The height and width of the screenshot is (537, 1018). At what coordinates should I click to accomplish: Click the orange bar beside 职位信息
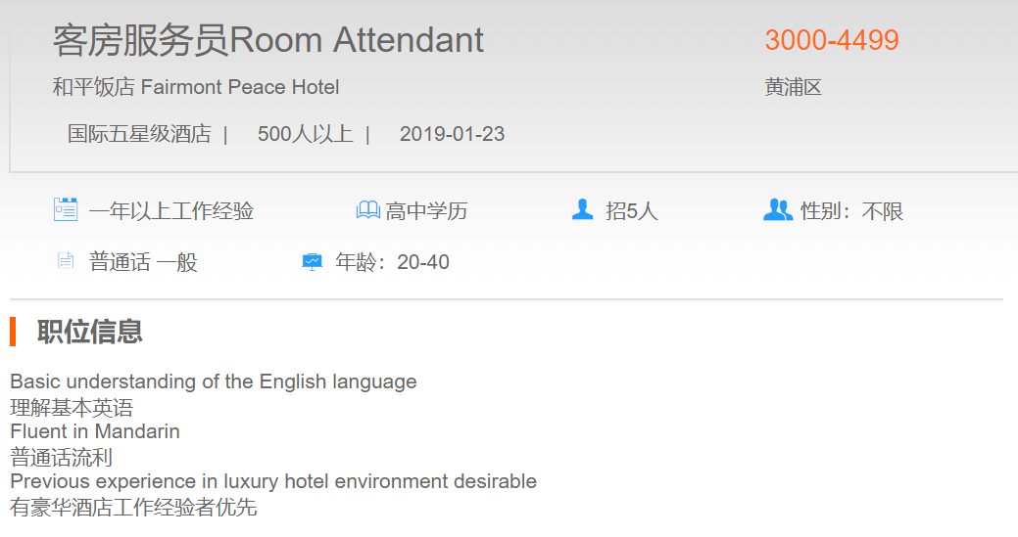(13, 332)
